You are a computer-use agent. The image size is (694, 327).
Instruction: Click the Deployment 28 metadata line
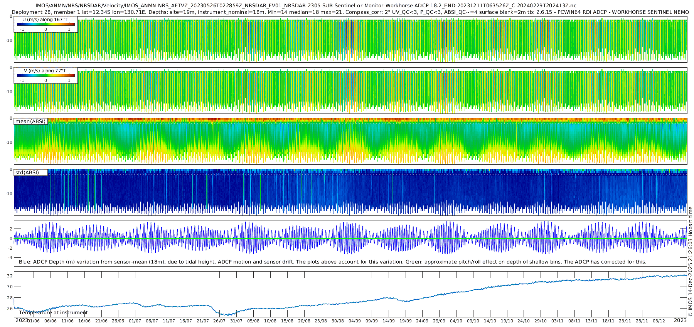[350, 12]
